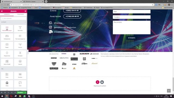Select the Inner Section widget

(7, 29)
